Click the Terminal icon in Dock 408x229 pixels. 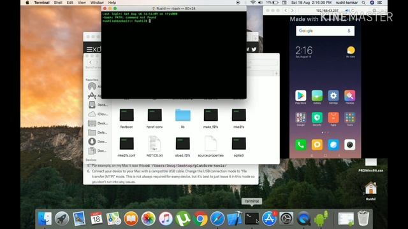[252, 219]
